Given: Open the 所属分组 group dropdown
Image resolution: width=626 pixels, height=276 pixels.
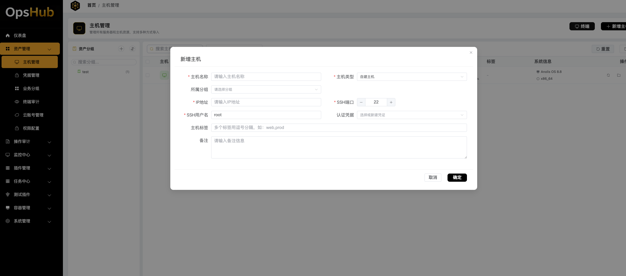Looking at the screenshot, I should 266,89.
